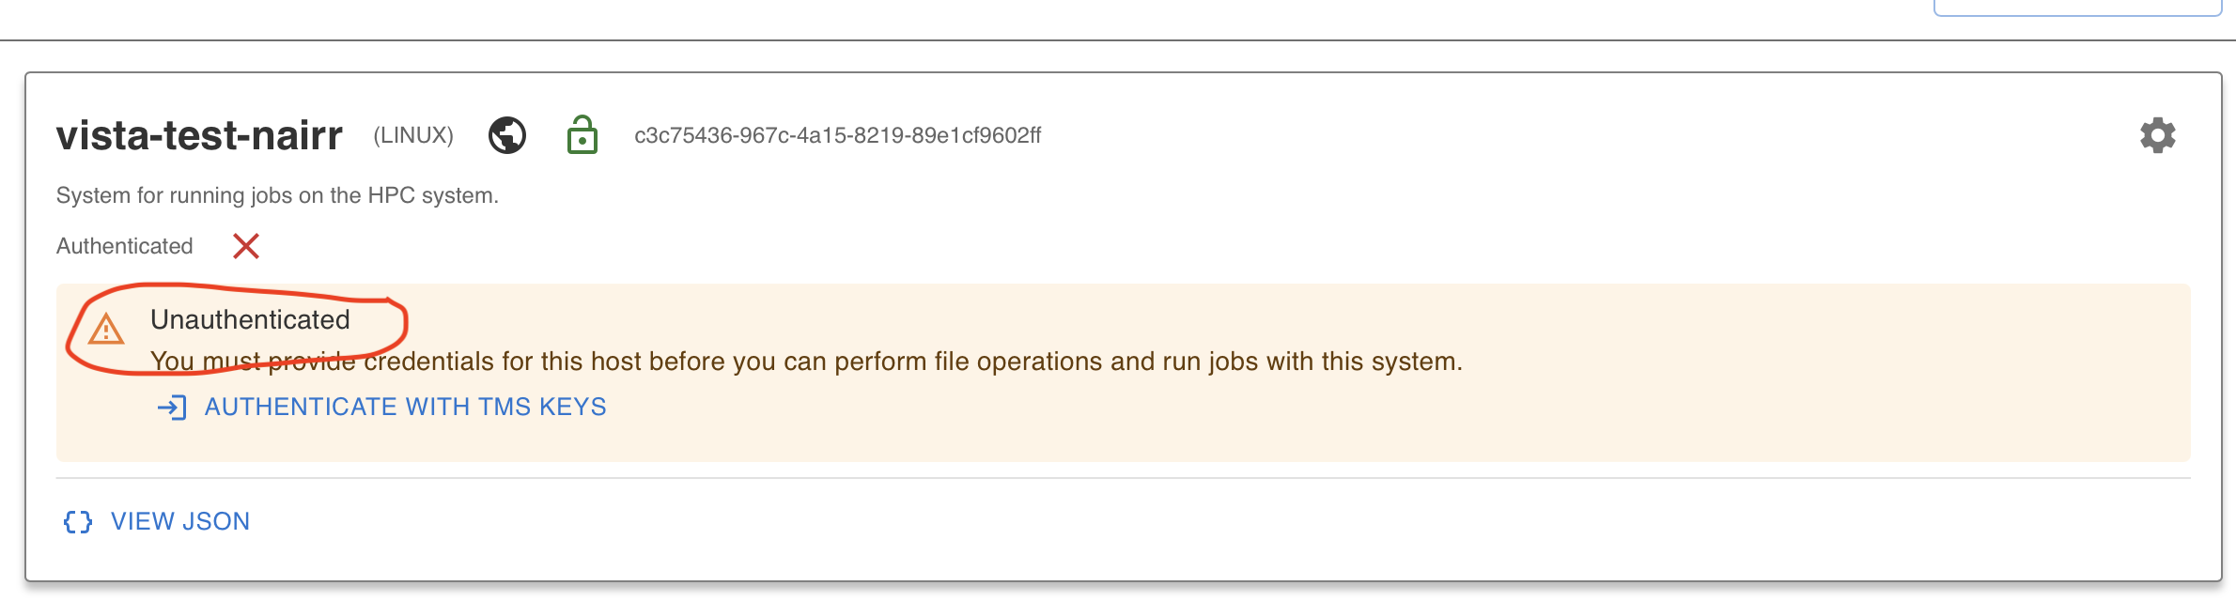Click the orange warning triangle icon
The width and height of the screenshot is (2236, 601).
pyautogui.click(x=106, y=331)
